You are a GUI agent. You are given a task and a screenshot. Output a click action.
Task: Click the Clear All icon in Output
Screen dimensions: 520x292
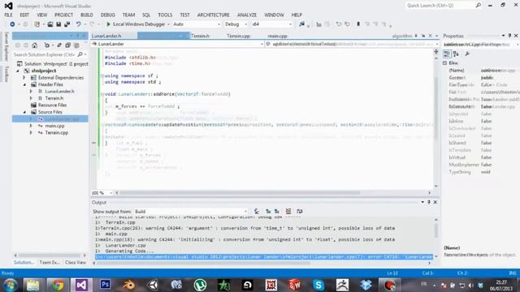288,211
